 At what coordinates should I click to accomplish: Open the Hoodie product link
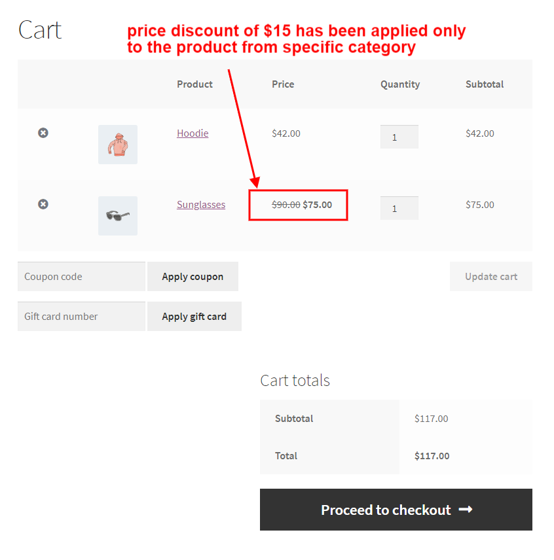193,133
